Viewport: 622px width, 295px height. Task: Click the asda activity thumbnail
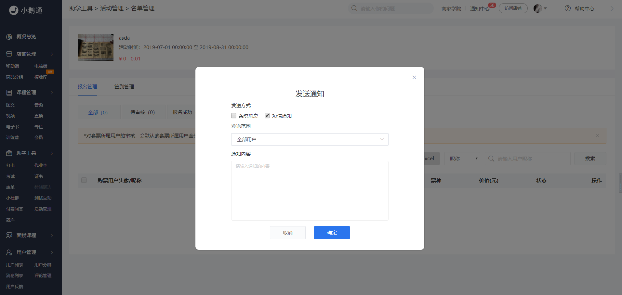[x=96, y=47]
